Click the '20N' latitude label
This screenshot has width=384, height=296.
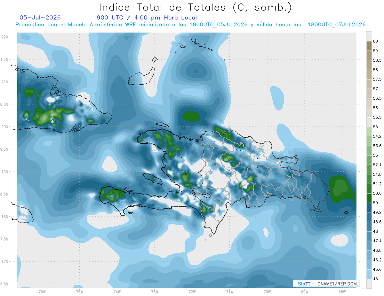(x=5, y=127)
